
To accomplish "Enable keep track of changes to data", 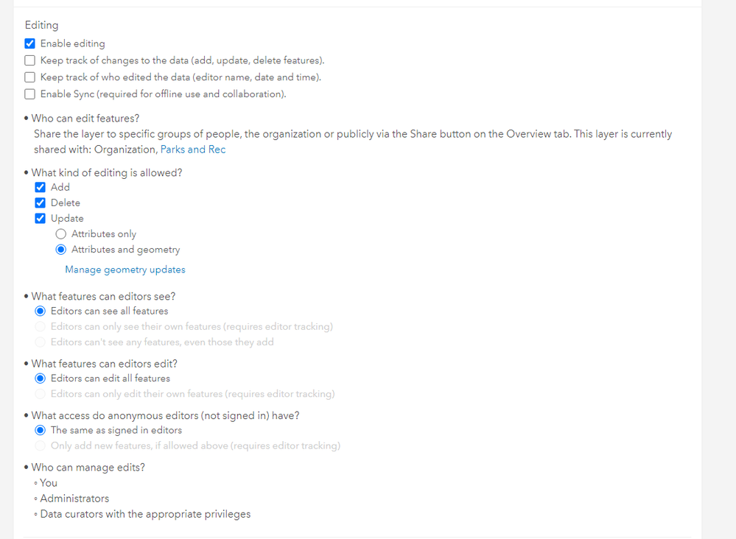I will point(30,60).
